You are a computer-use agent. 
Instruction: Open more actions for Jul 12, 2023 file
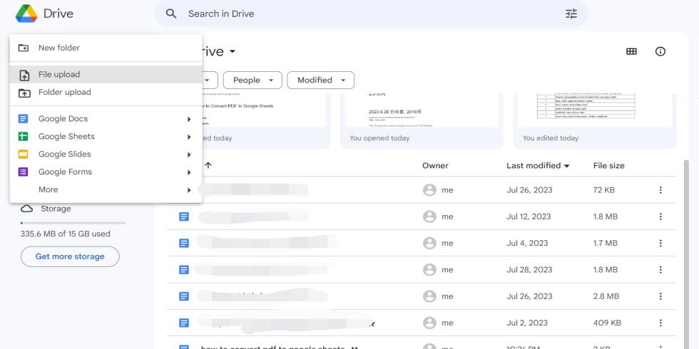[660, 217]
